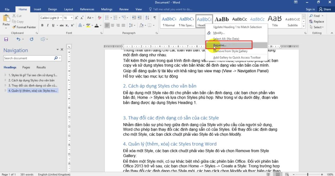Open the Line and Paragraph Spacing dropdown
335x176 pixels.
pyautogui.click(x=132, y=25)
